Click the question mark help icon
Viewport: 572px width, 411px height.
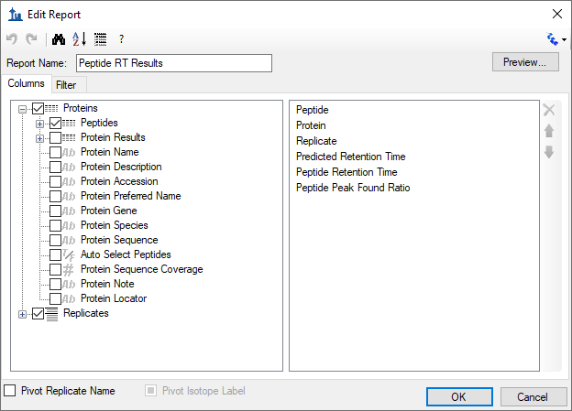121,39
